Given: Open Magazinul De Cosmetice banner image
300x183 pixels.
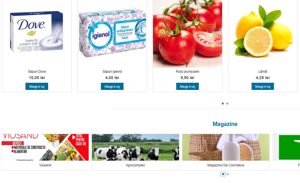Looking at the screenshot, I should pos(226,147).
